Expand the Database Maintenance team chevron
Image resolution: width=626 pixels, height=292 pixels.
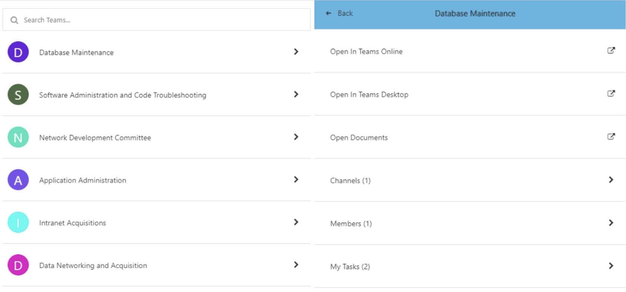coord(296,52)
